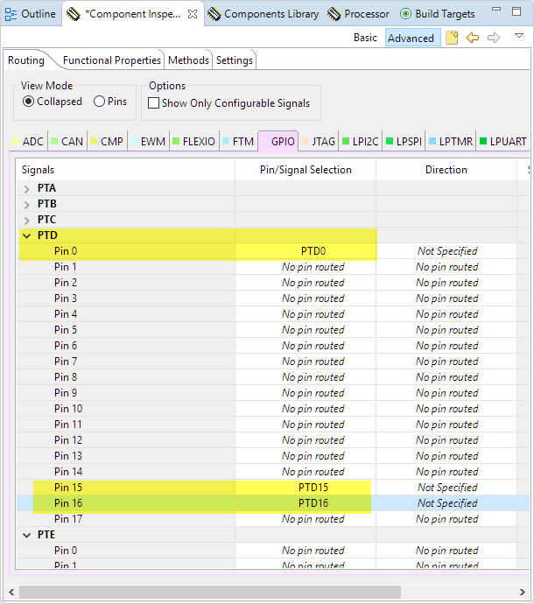Open the view menu triangle

click(x=518, y=37)
